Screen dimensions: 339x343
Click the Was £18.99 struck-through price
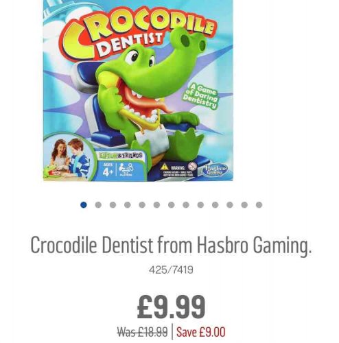pos(142,332)
